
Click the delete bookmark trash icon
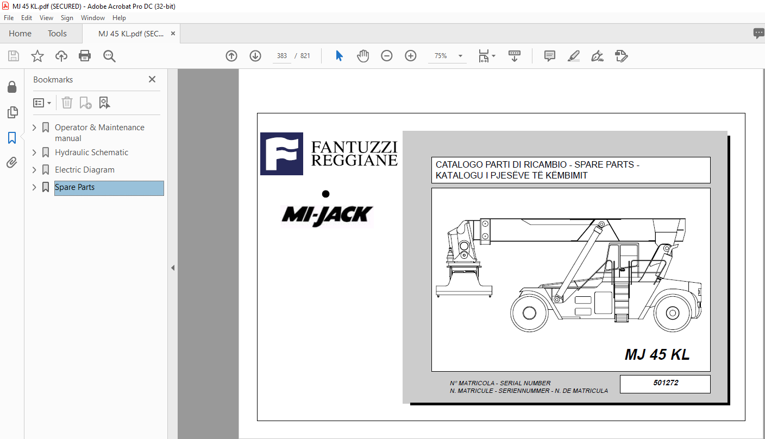coord(67,103)
